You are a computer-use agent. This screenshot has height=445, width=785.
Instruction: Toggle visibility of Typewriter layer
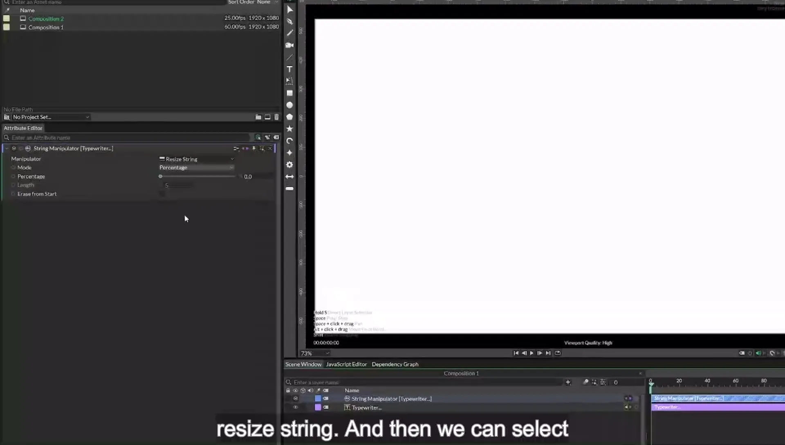[x=295, y=407]
